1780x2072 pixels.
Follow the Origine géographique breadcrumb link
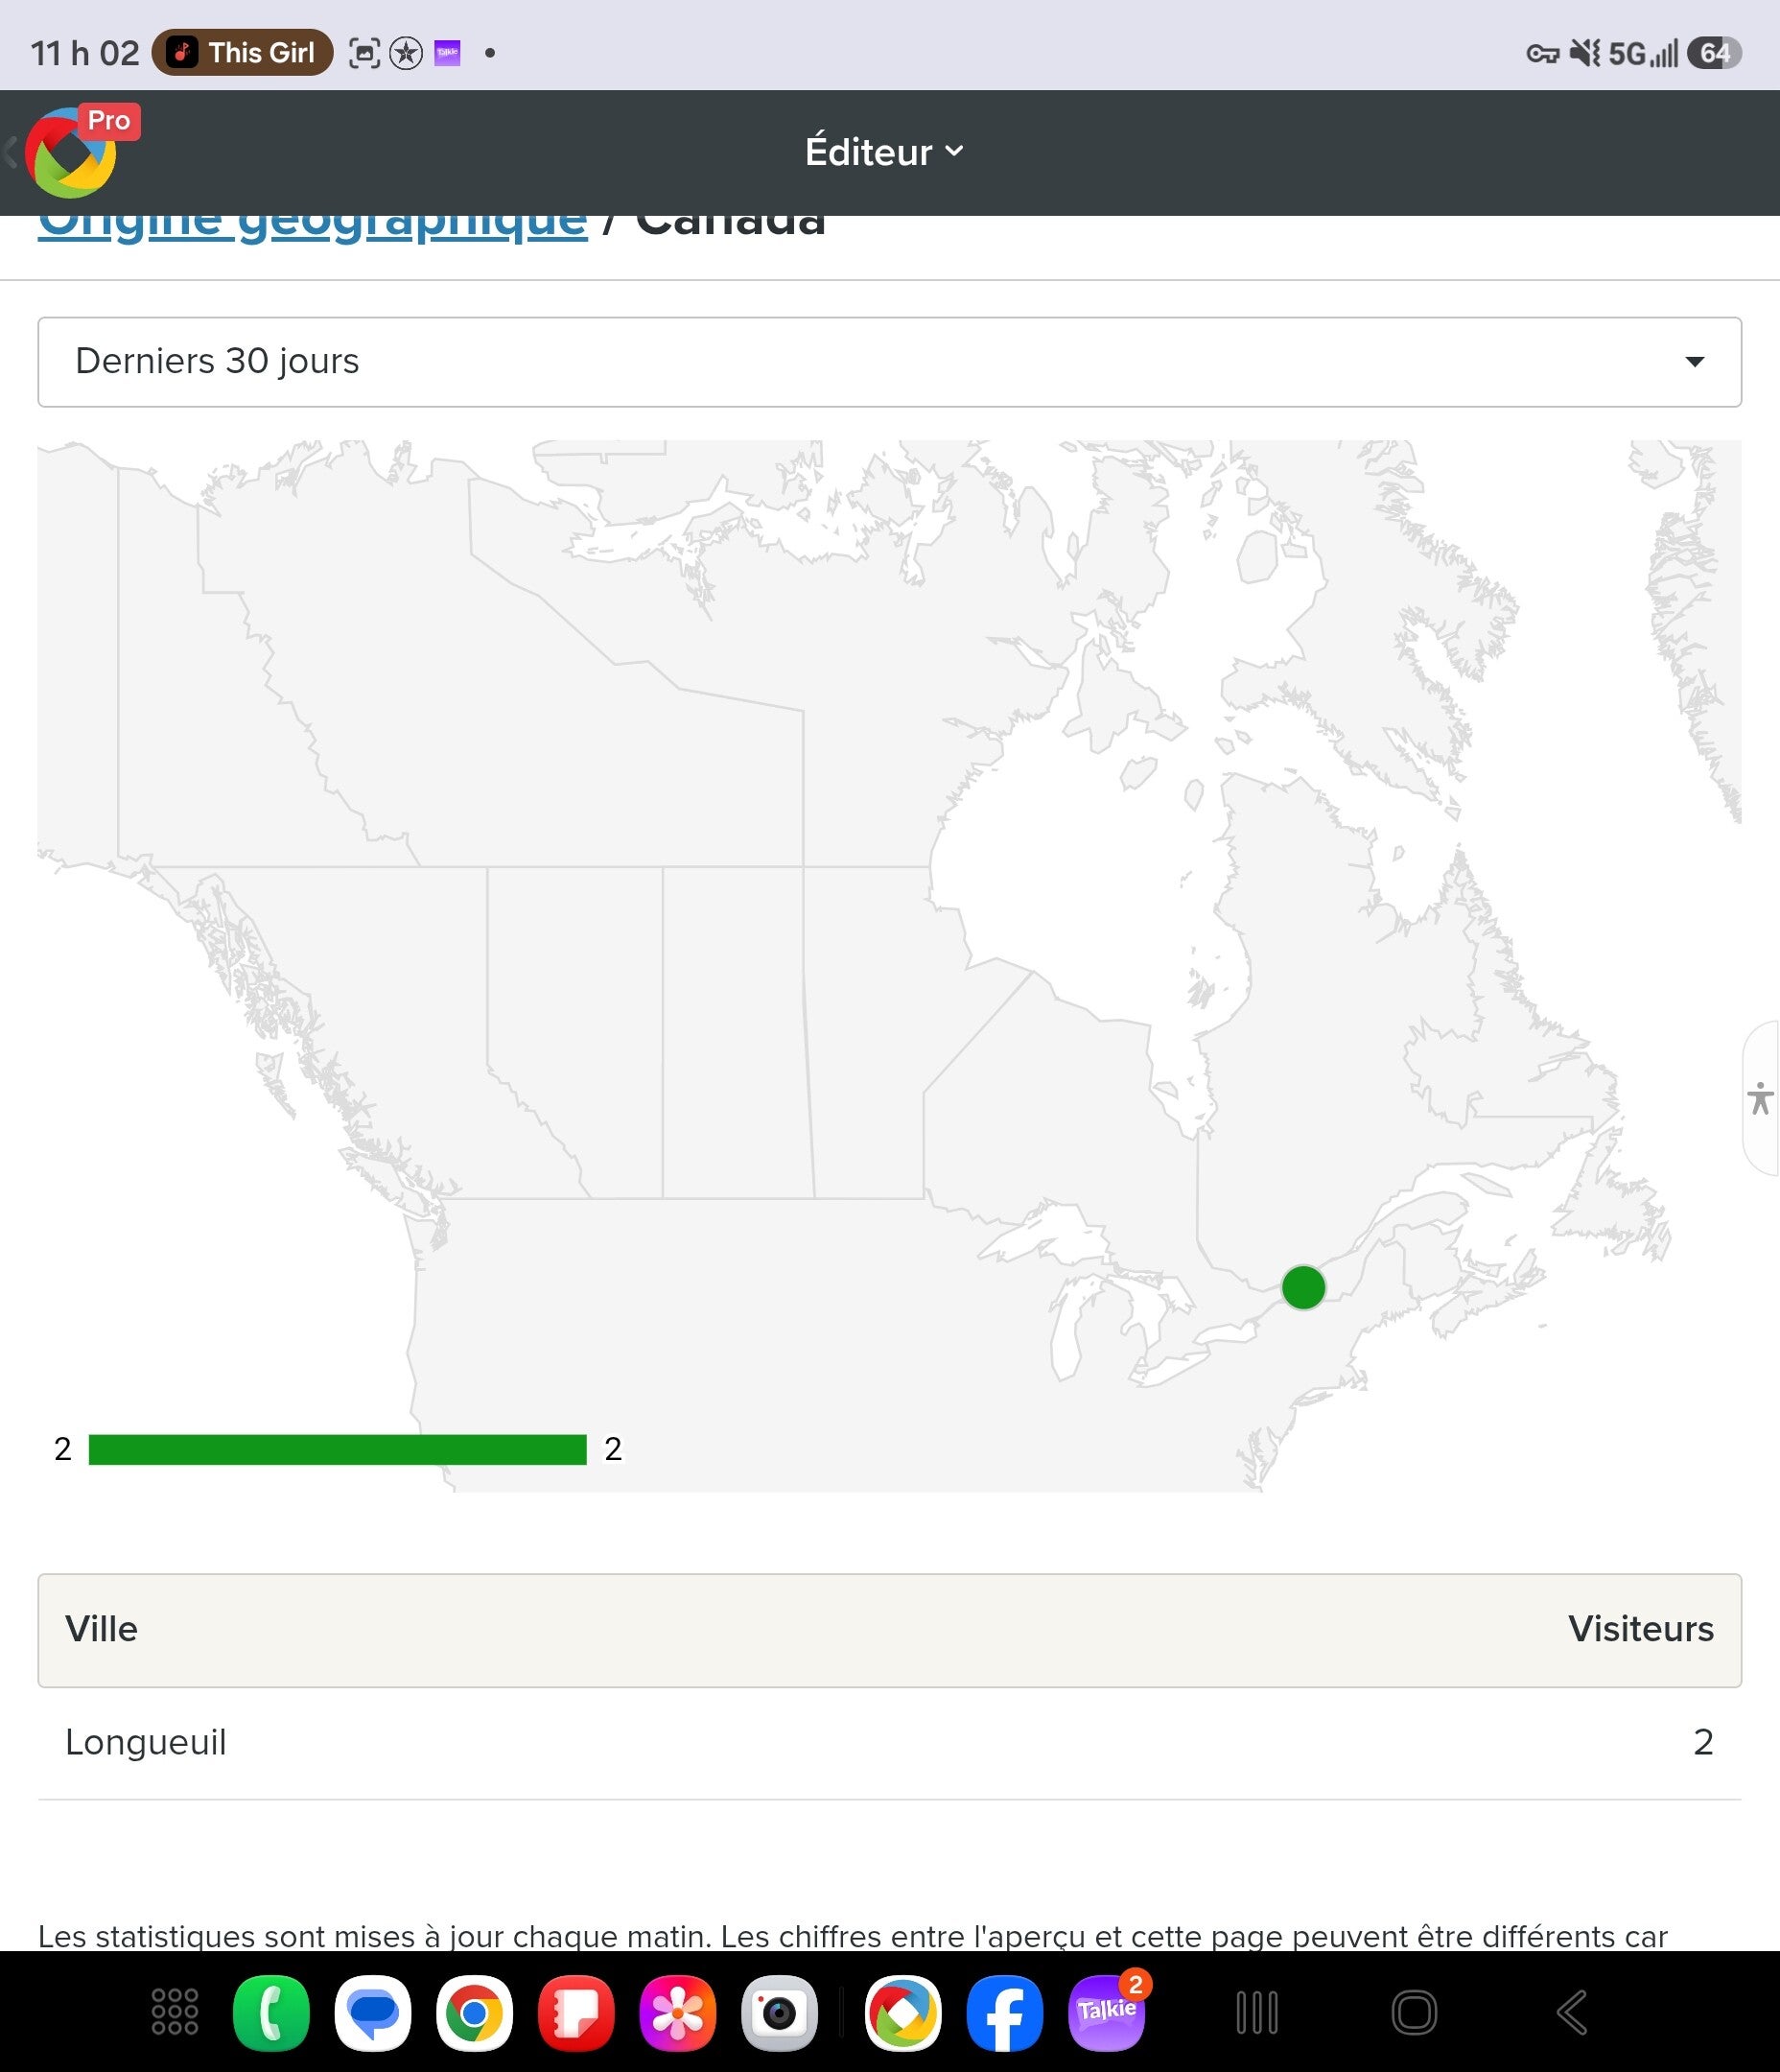313,222
